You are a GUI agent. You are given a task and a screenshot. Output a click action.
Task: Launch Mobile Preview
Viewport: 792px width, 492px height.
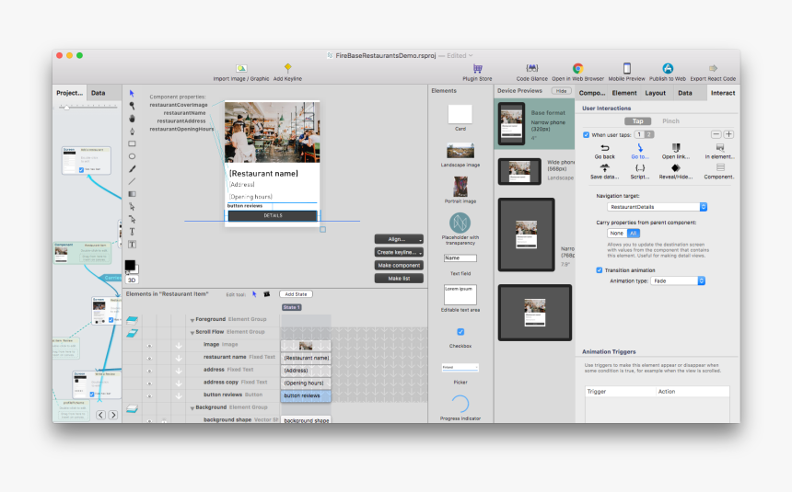626,69
